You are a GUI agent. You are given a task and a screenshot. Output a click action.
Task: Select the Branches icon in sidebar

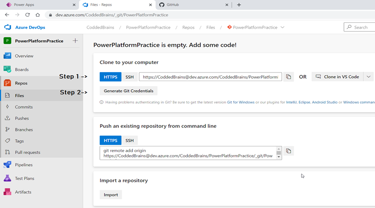(8, 130)
